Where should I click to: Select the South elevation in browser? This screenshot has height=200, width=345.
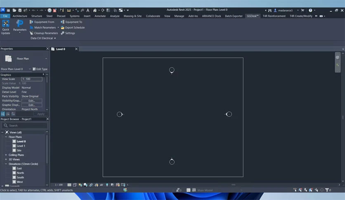20,177
